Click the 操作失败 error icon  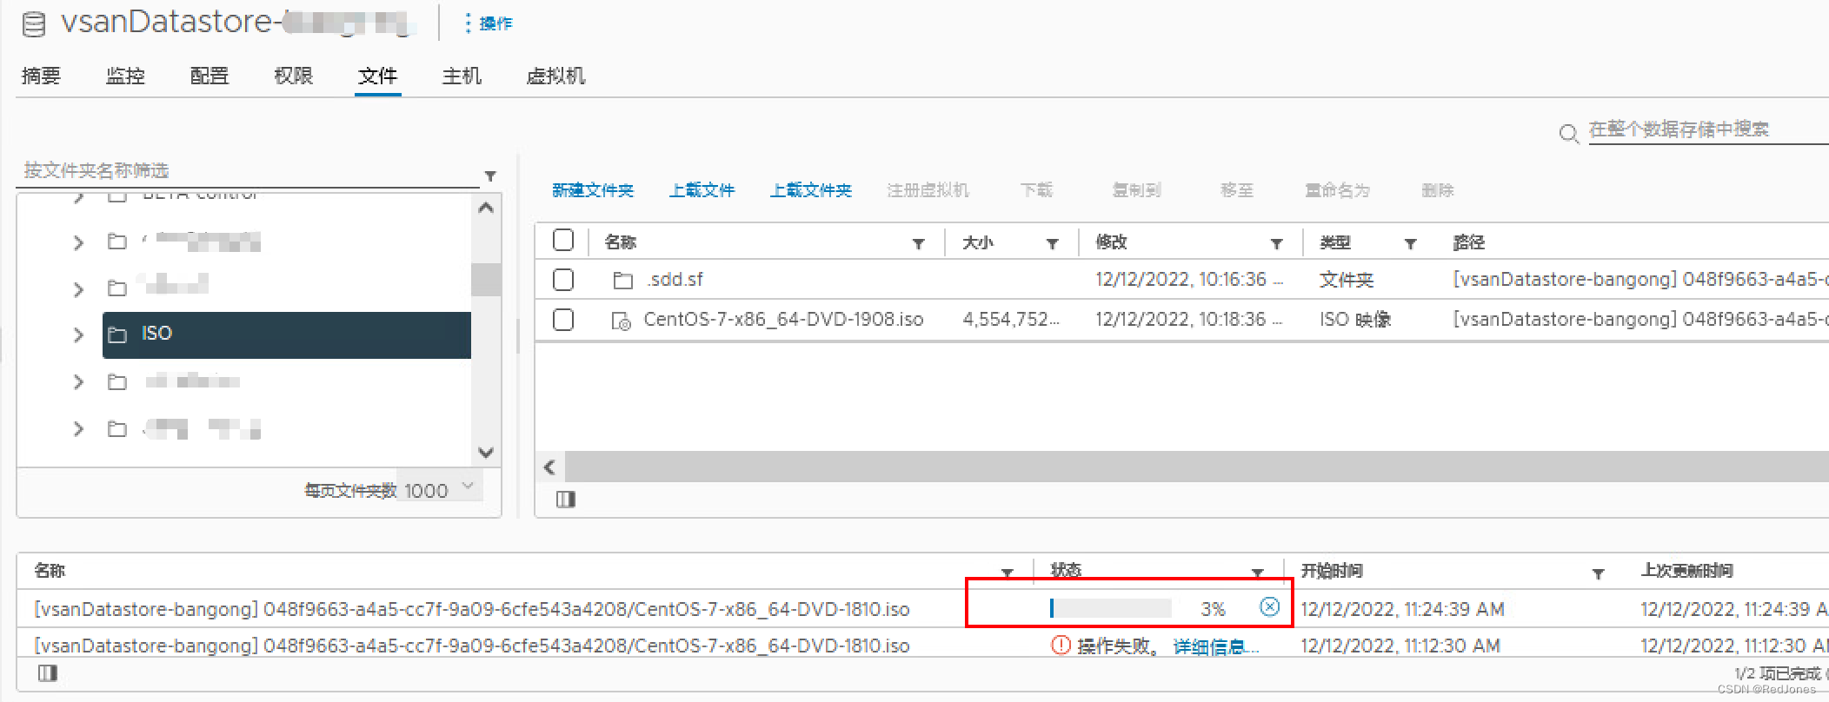[x=1061, y=646]
